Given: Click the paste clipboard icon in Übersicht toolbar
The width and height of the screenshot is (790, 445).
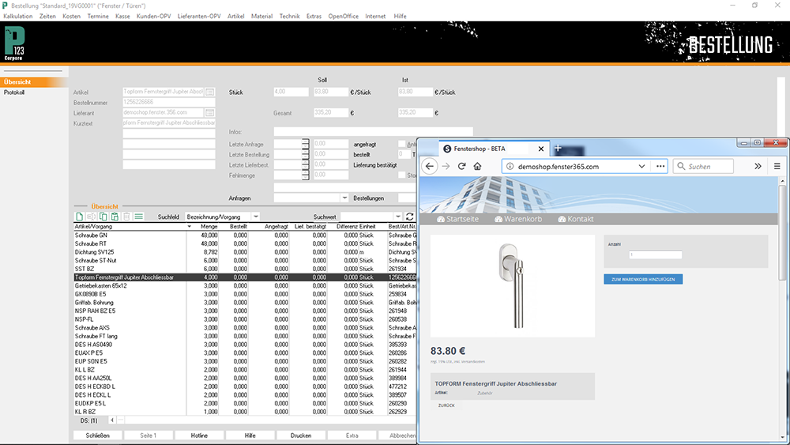Looking at the screenshot, I should click(115, 217).
